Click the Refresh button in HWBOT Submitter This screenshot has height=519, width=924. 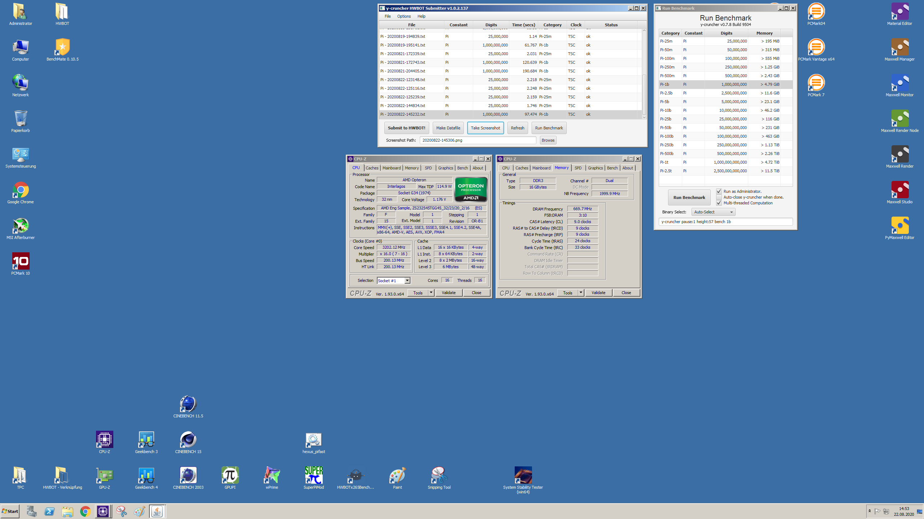(x=518, y=128)
